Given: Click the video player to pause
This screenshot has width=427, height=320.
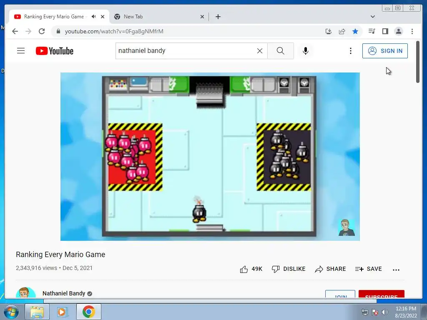Looking at the screenshot, I should tap(210, 157).
